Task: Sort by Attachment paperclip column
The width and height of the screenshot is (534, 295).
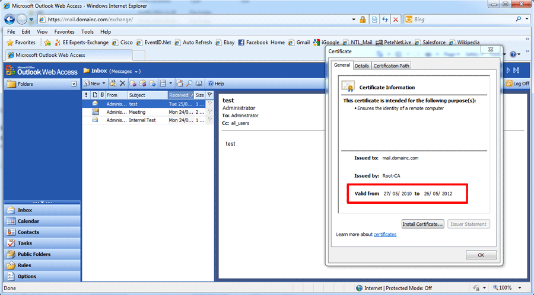Action: 102,95
